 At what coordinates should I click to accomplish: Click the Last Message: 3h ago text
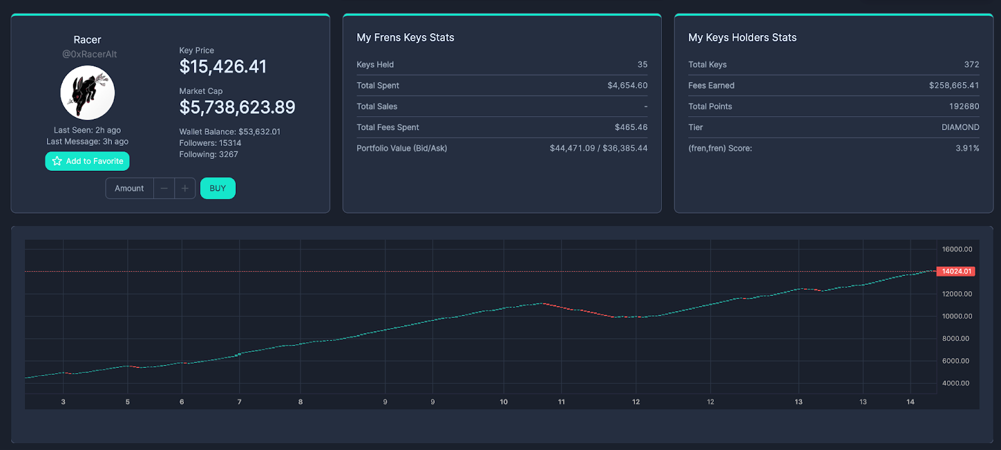coord(88,141)
